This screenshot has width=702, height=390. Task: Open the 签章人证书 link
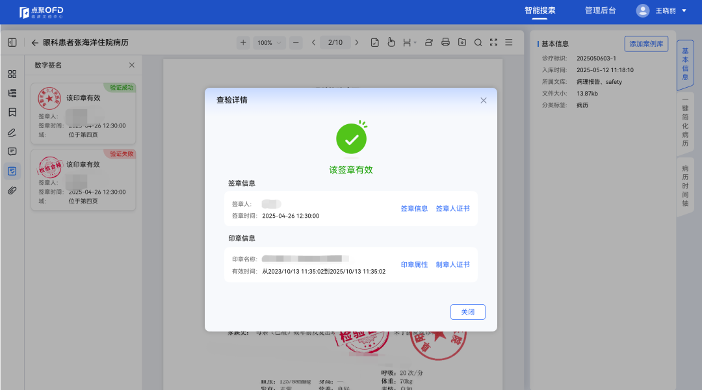[452, 209]
